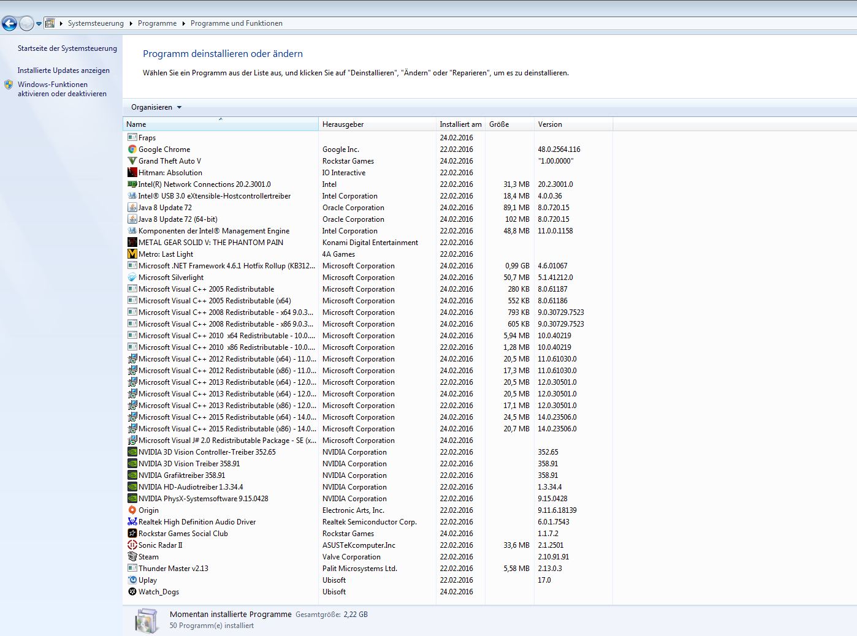This screenshot has height=636, width=857.
Task: Click the Metro: Last Light icon
Action: click(x=132, y=254)
